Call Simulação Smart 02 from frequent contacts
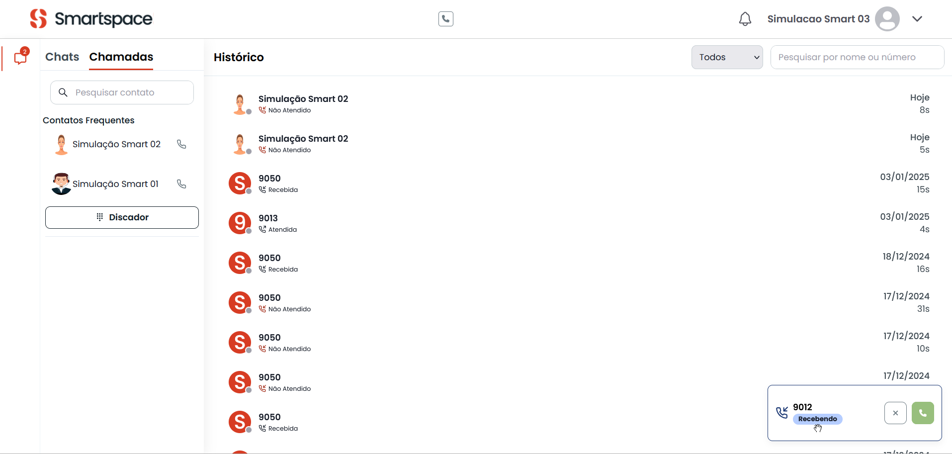The image size is (952, 454). click(181, 144)
